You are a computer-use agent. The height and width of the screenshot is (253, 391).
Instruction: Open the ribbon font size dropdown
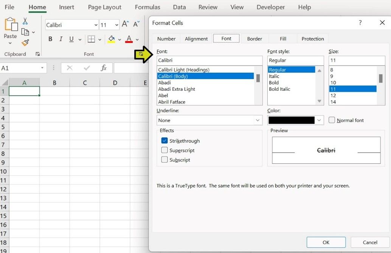click(116, 25)
